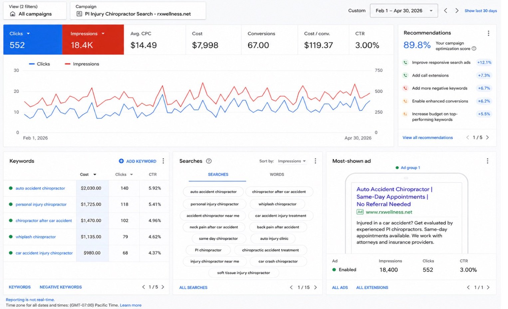The image size is (508, 309).
Task: Open the KEYWORDS tab link at card bottom
Action: pyautogui.click(x=20, y=287)
